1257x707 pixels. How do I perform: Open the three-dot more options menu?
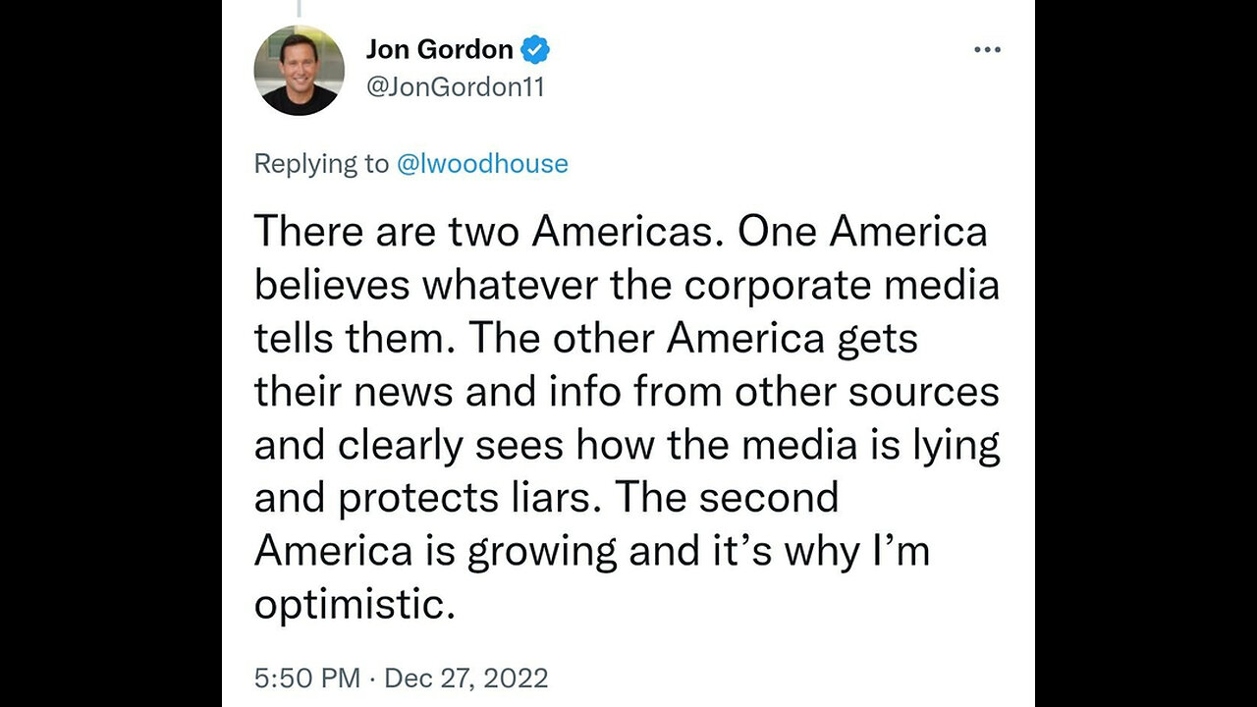click(x=986, y=50)
